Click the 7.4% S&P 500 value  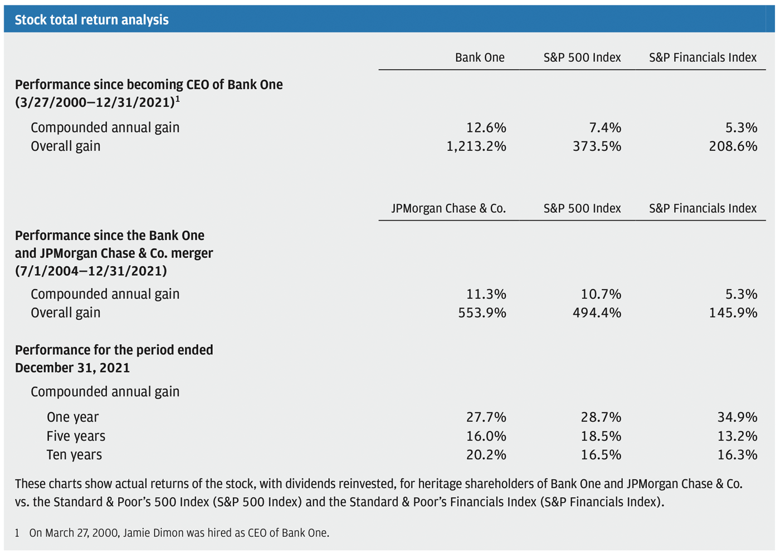[605, 128]
